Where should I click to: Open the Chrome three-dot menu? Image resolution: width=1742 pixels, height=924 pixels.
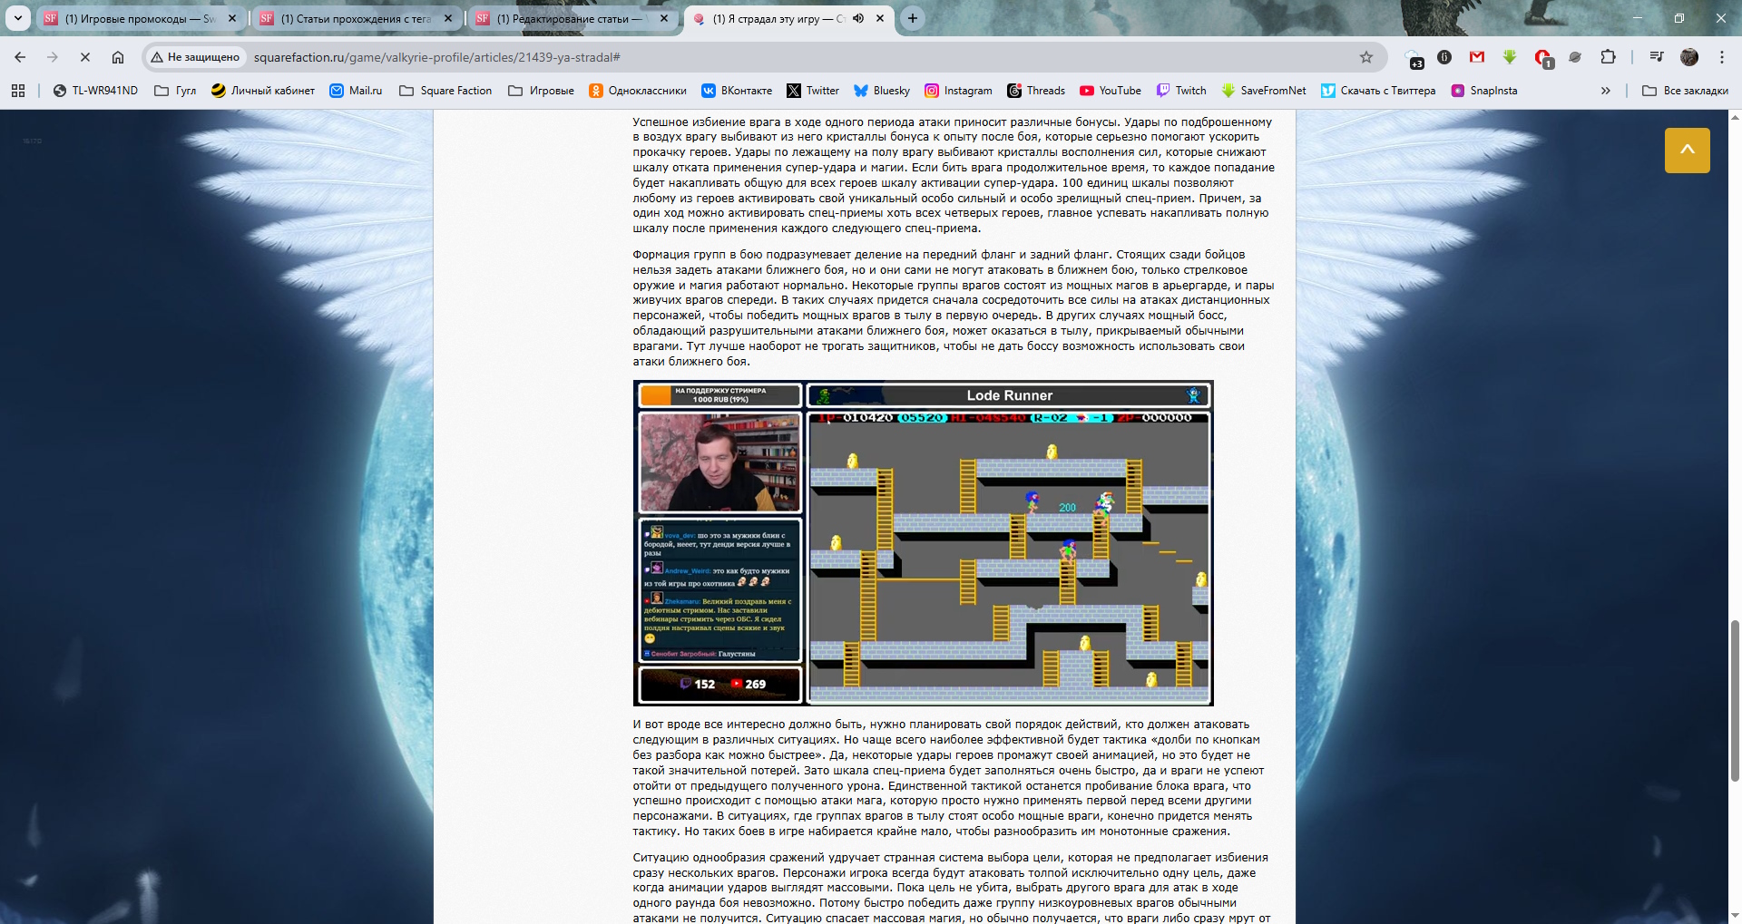tap(1721, 57)
